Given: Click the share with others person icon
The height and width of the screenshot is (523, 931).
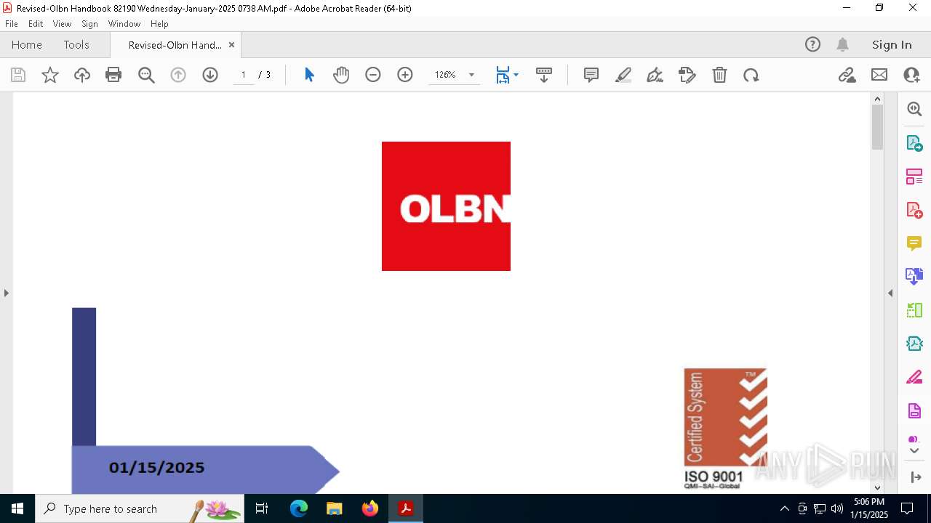Looking at the screenshot, I should pos(911,75).
